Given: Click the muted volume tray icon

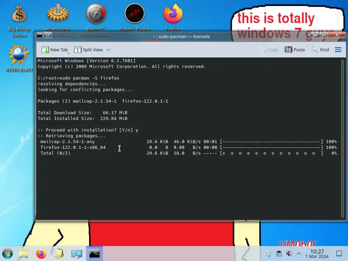Looking at the screenshot, I should pyautogui.click(x=289, y=254).
